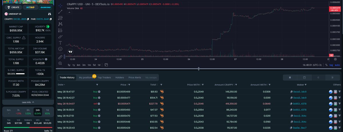Open maker link 0xcc2...164c on 16:27:51 row
This screenshot has height=132, width=343.
tap(300, 116)
